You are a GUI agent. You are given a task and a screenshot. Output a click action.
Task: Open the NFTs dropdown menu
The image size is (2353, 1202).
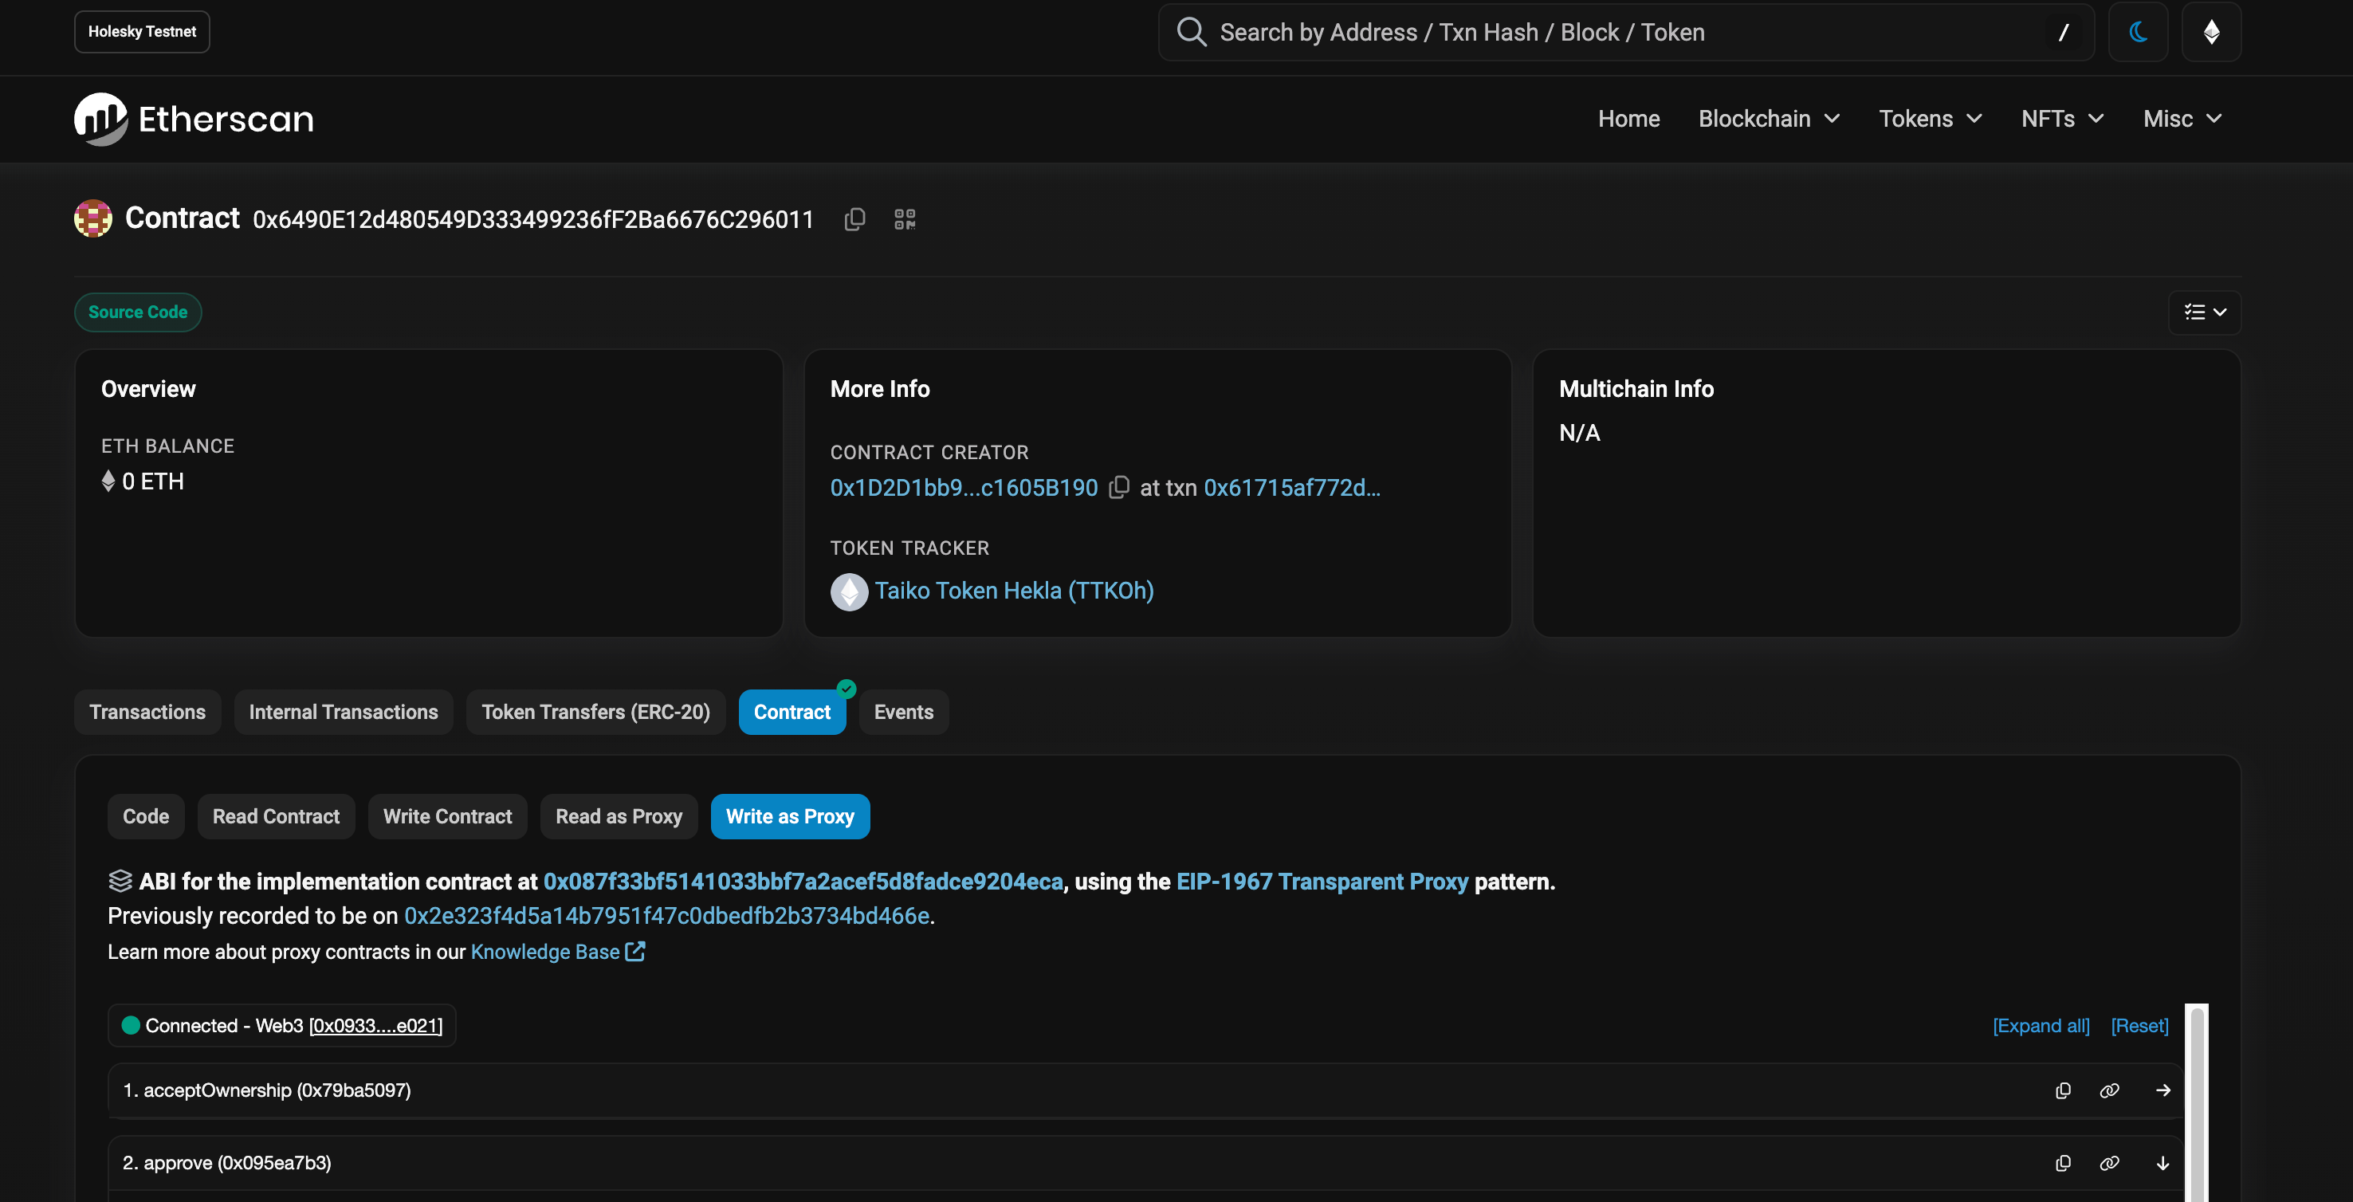click(2063, 119)
